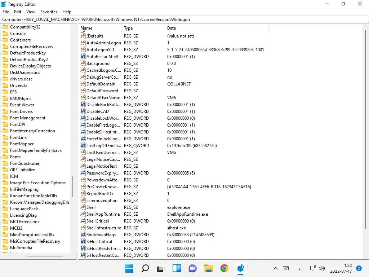The height and width of the screenshot is (277, 369).
Task: Click the taskbar clock showing 1:32
Action: click(341, 268)
